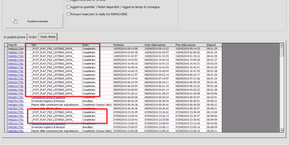This screenshot has width=290, height=145.
Task: Open feed link 54837017781
Action: point(16,101)
